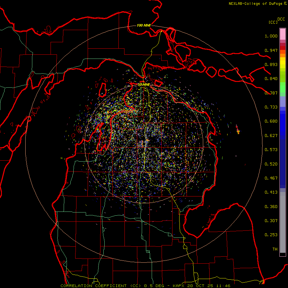
Task: Select the 0.573 scale value
Action: [271, 150]
